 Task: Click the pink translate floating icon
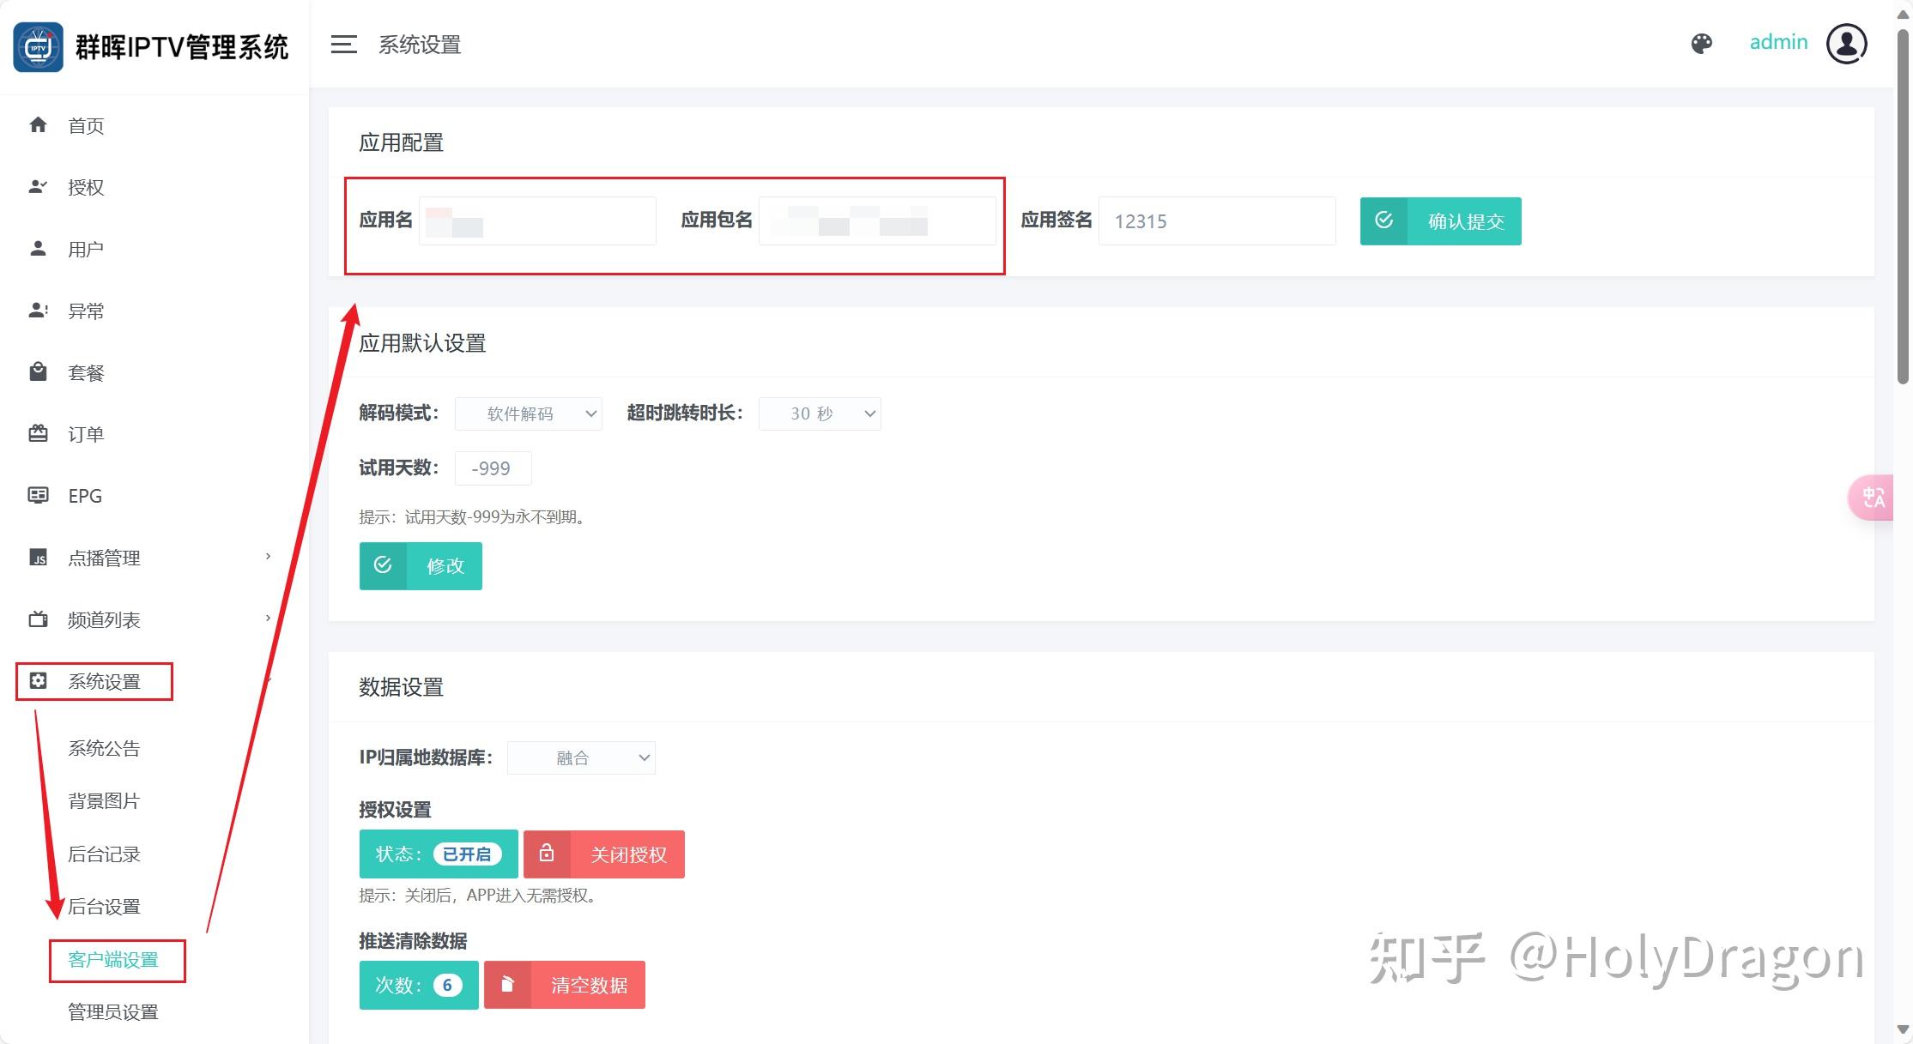point(1873,497)
